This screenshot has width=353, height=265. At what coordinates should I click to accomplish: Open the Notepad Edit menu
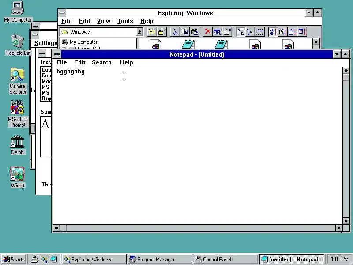coord(80,62)
